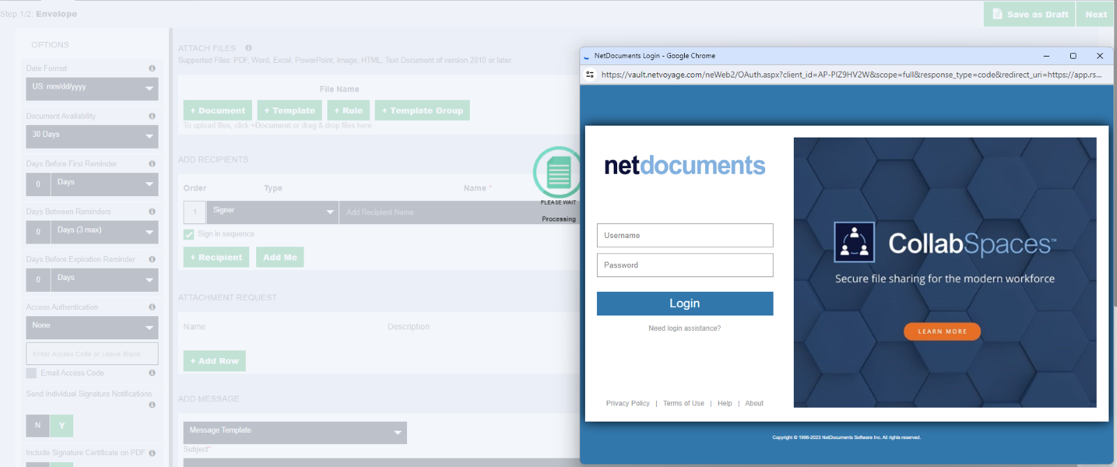Open the Date Format dropdown
Image resolution: width=1117 pixels, height=467 pixels.
tap(92, 89)
